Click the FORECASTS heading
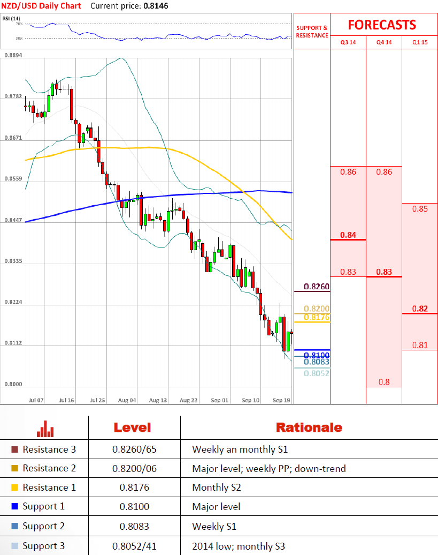 click(x=382, y=25)
